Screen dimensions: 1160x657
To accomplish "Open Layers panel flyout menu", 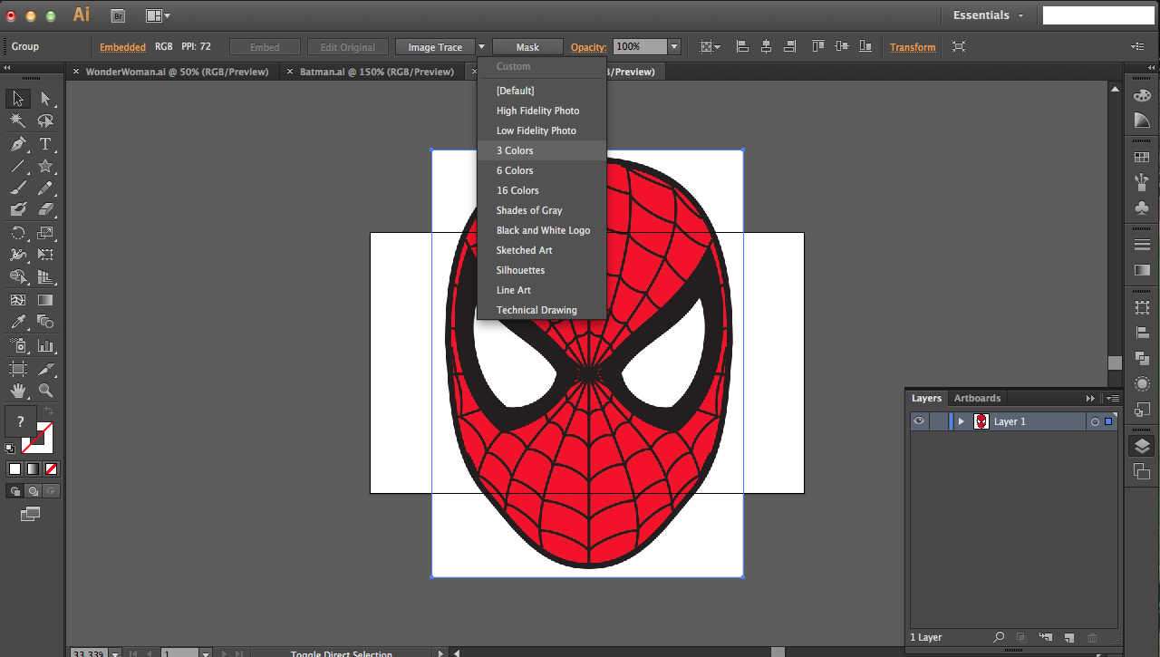I will click(1114, 398).
